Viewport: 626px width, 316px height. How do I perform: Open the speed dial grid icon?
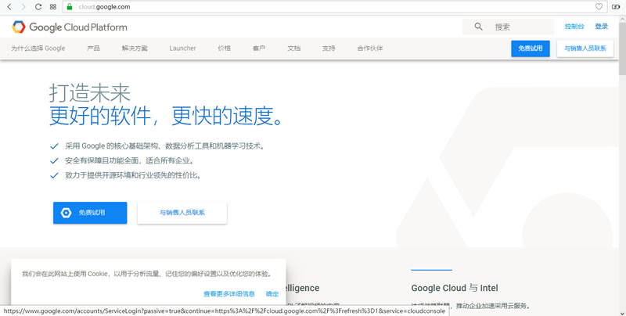(x=53, y=7)
